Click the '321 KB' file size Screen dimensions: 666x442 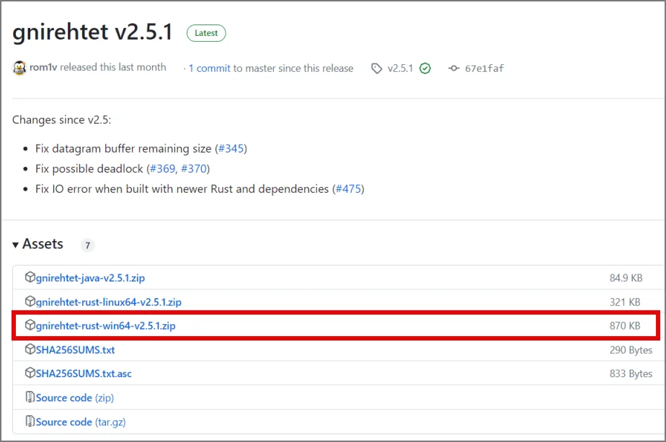pos(625,302)
